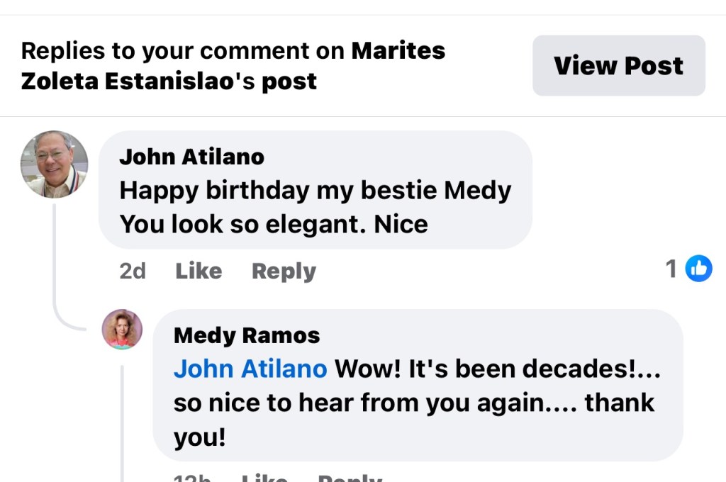Reply to Medy Ramos's comment
The image size is (726, 482).
coord(349,478)
